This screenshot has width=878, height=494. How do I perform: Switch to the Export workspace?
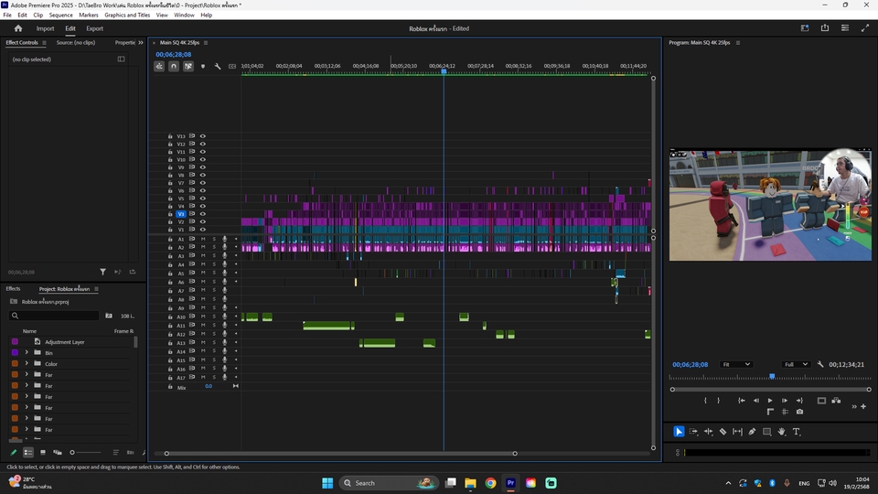coord(94,28)
